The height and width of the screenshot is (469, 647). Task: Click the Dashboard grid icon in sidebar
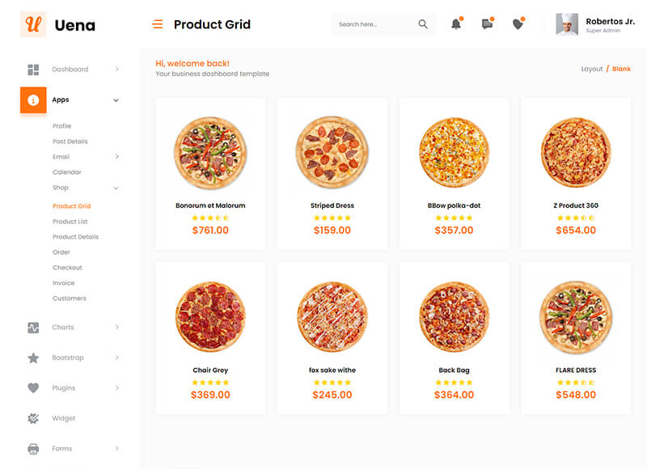coord(33,70)
